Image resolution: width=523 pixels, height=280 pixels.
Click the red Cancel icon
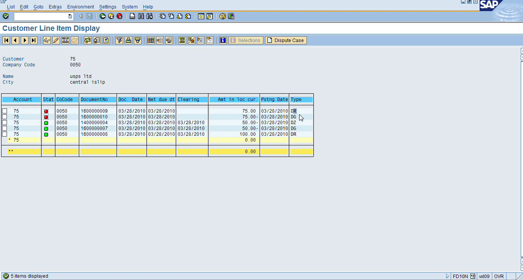point(120,16)
